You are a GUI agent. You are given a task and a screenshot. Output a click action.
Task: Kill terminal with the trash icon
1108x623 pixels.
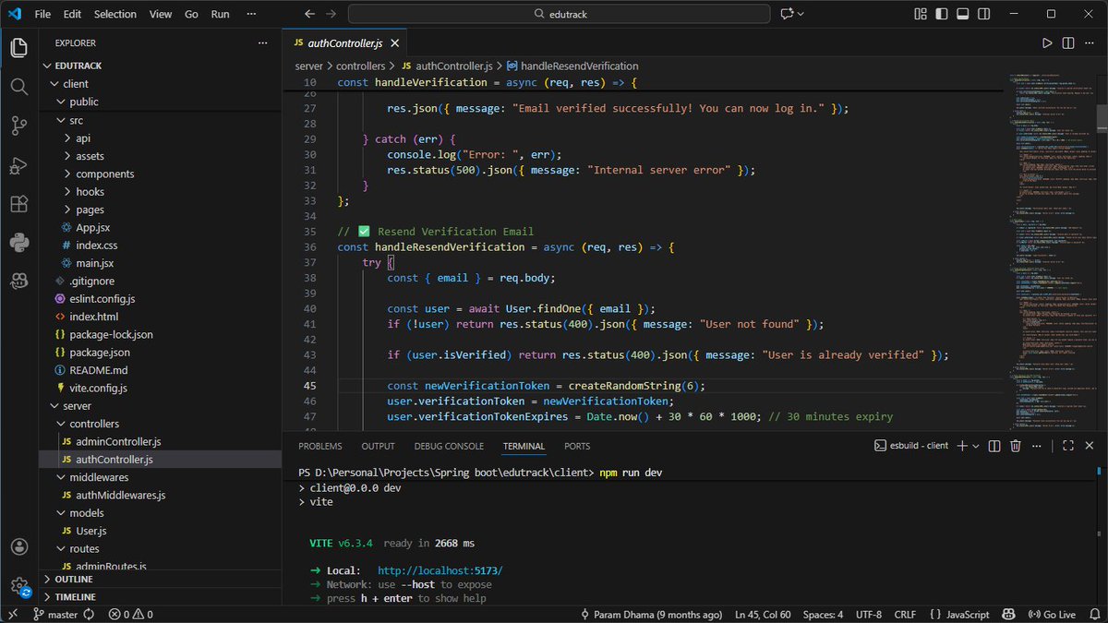pyautogui.click(x=1016, y=446)
